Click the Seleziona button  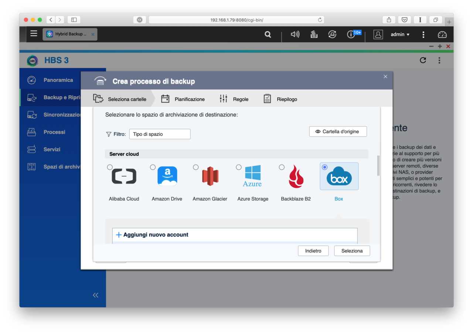pos(352,251)
